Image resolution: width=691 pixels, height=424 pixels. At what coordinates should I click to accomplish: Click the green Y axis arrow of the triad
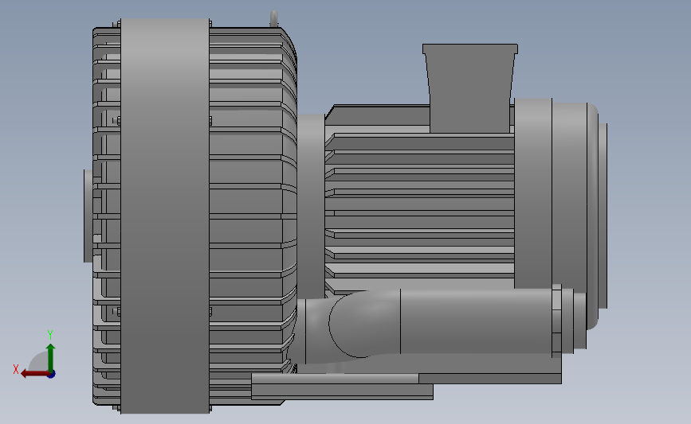[51, 358]
